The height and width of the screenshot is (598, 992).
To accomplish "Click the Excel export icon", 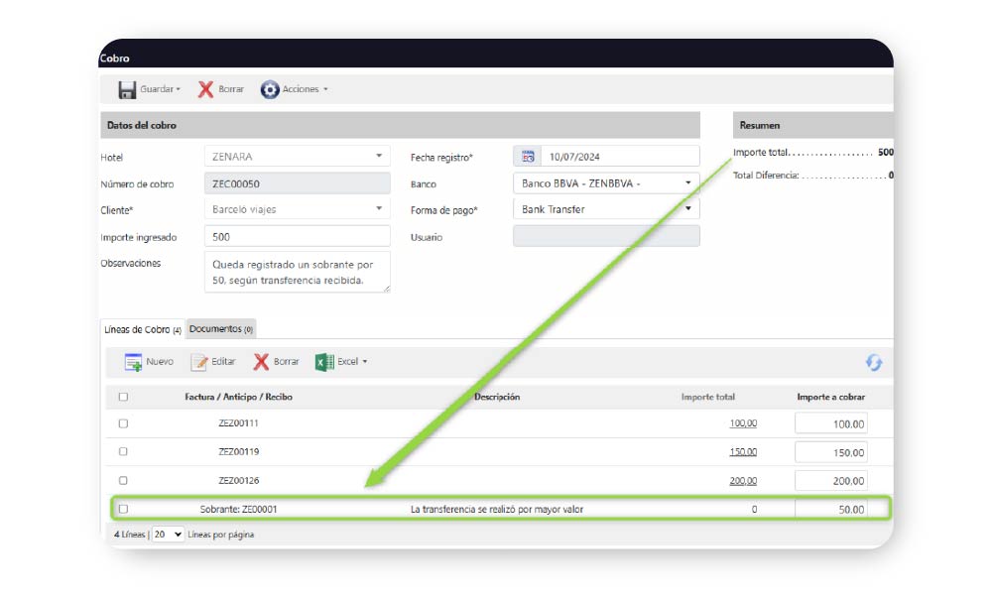I will tap(324, 362).
